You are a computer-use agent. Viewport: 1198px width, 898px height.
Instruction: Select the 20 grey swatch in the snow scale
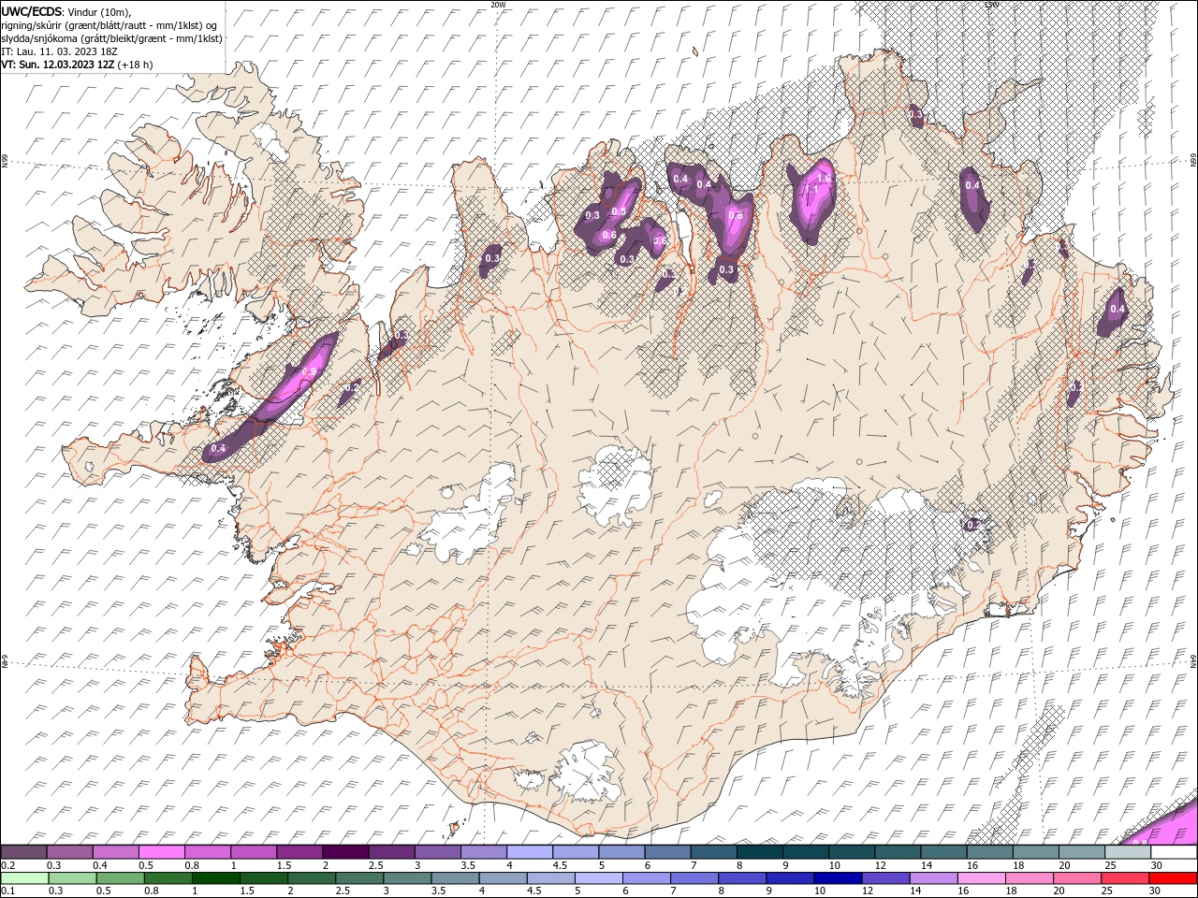pyautogui.click(x=1082, y=852)
